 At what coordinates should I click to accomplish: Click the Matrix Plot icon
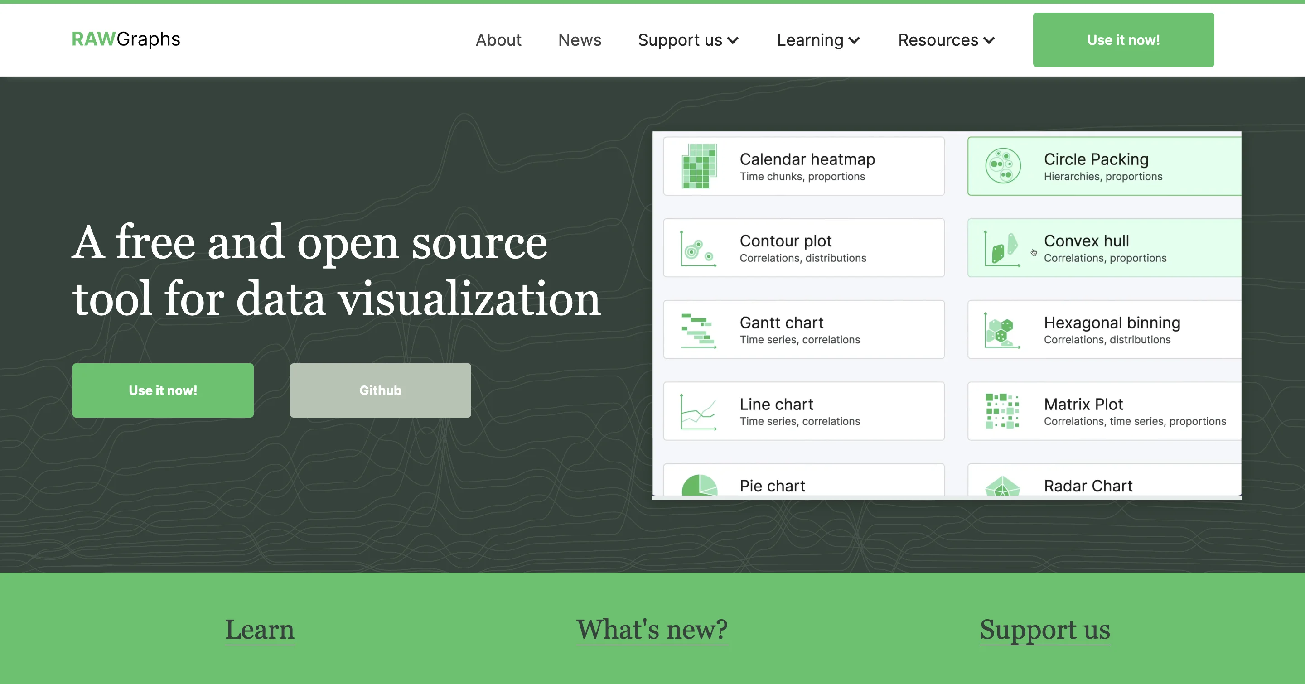pos(1001,412)
